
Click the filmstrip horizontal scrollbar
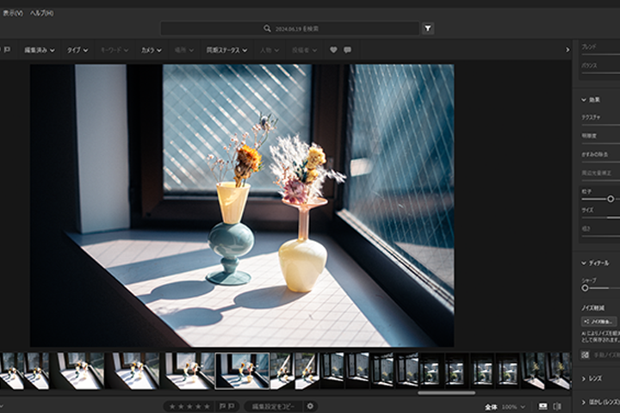(x=446, y=393)
